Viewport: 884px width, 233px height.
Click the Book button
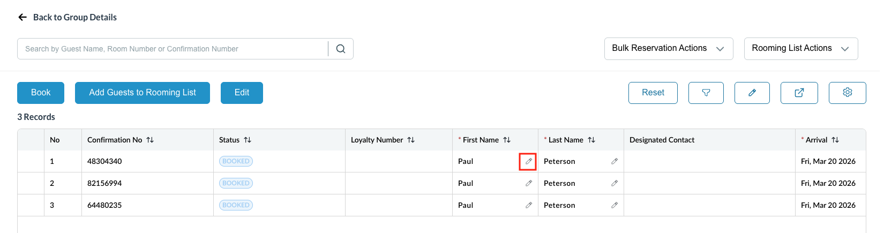tap(41, 93)
